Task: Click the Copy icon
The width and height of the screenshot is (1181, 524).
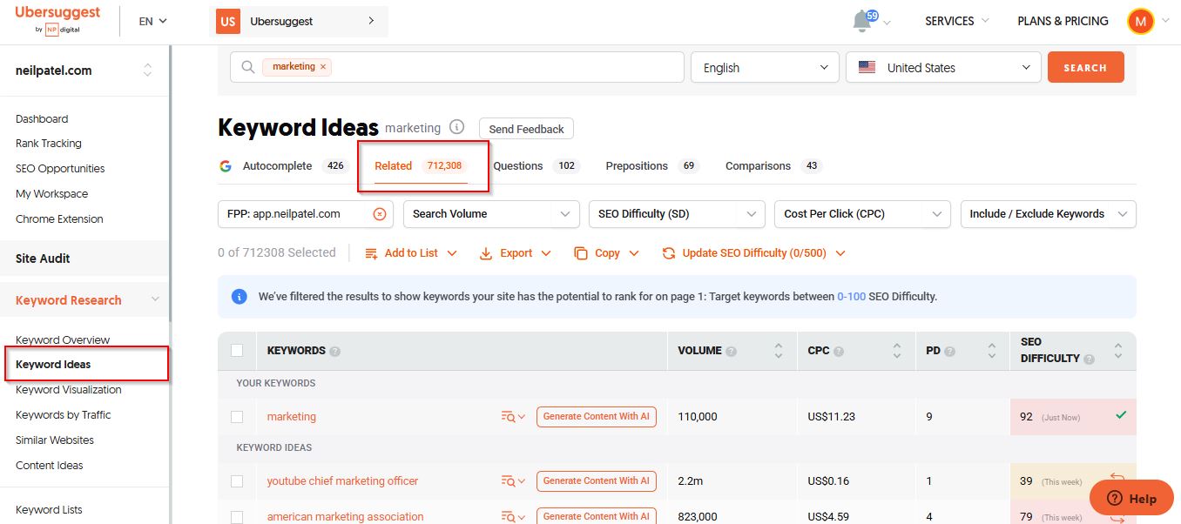Action: 581,253
